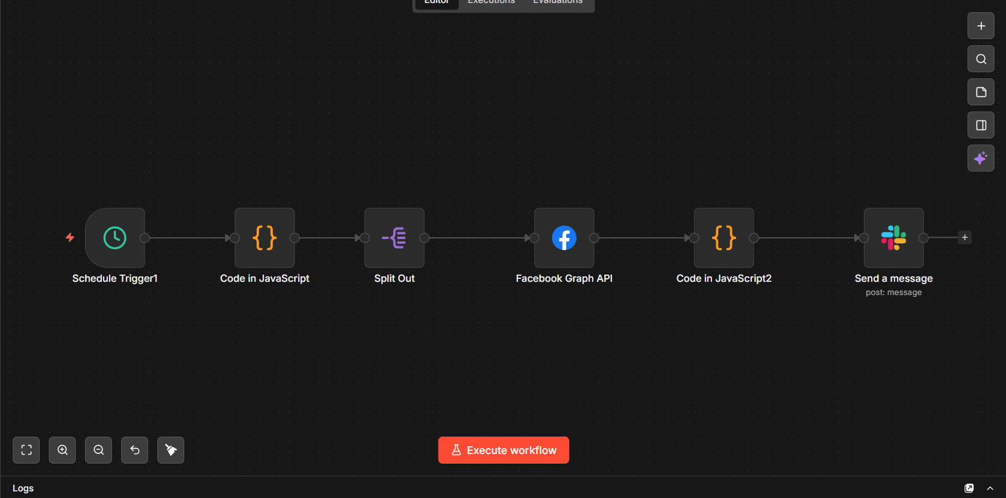This screenshot has height=498, width=1006.
Task: Fit workflow to view
Action: (27, 450)
